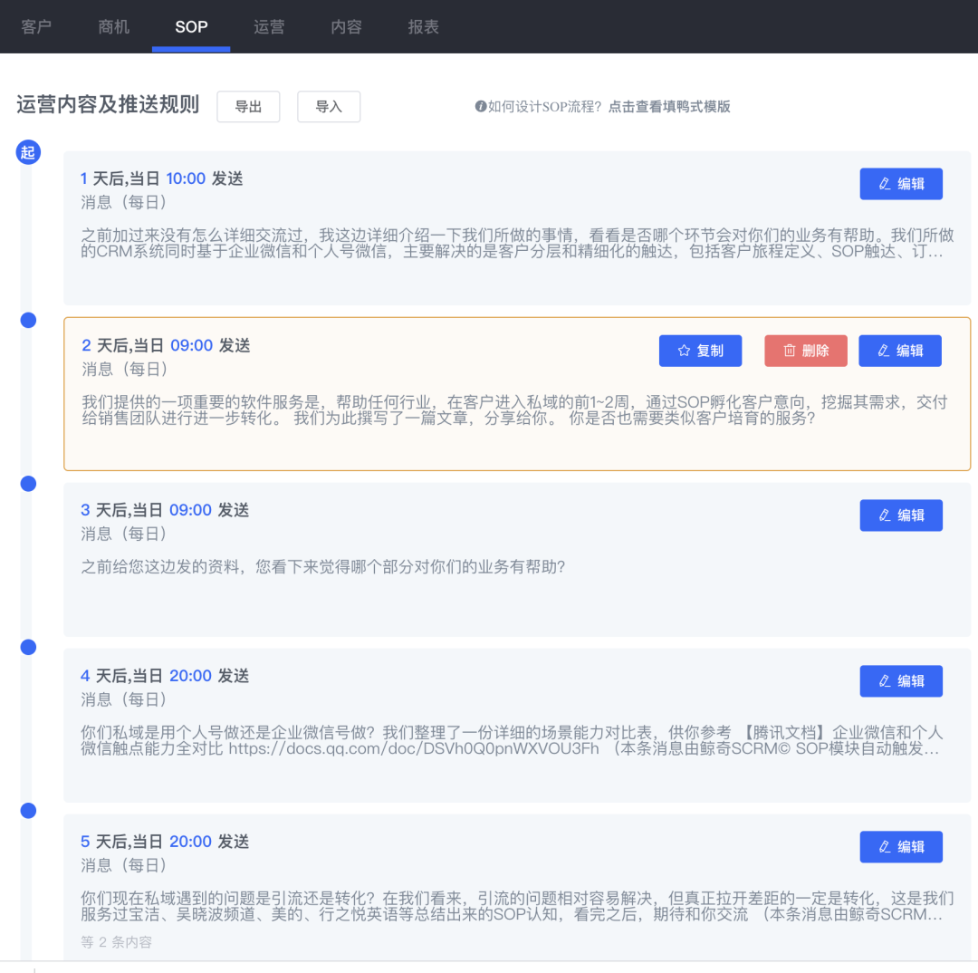Edit the 4 天后 20:00 message
Screen dimensions: 978x973
[x=901, y=681]
